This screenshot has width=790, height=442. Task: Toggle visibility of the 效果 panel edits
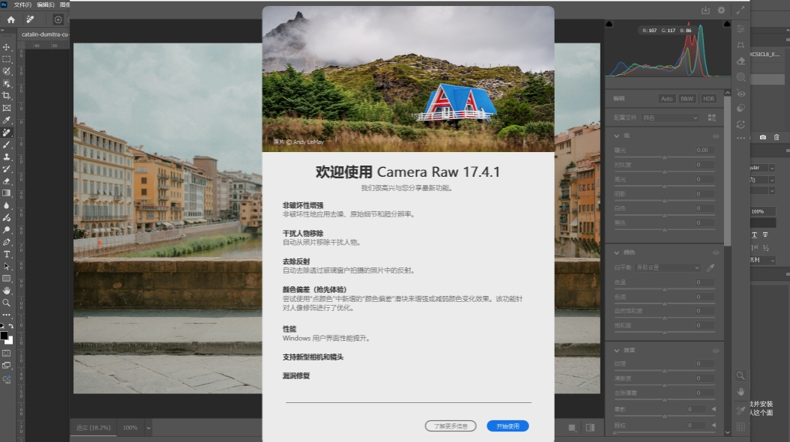[x=716, y=351]
